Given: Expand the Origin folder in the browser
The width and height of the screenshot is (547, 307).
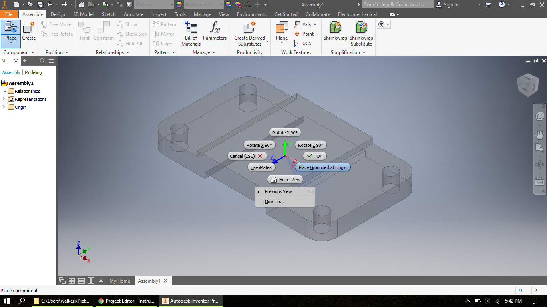Looking at the screenshot, I should (3, 107).
